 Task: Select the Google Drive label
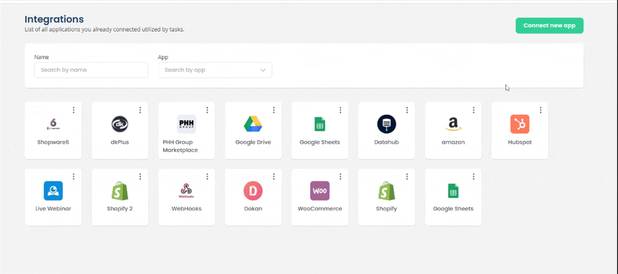point(253,142)
